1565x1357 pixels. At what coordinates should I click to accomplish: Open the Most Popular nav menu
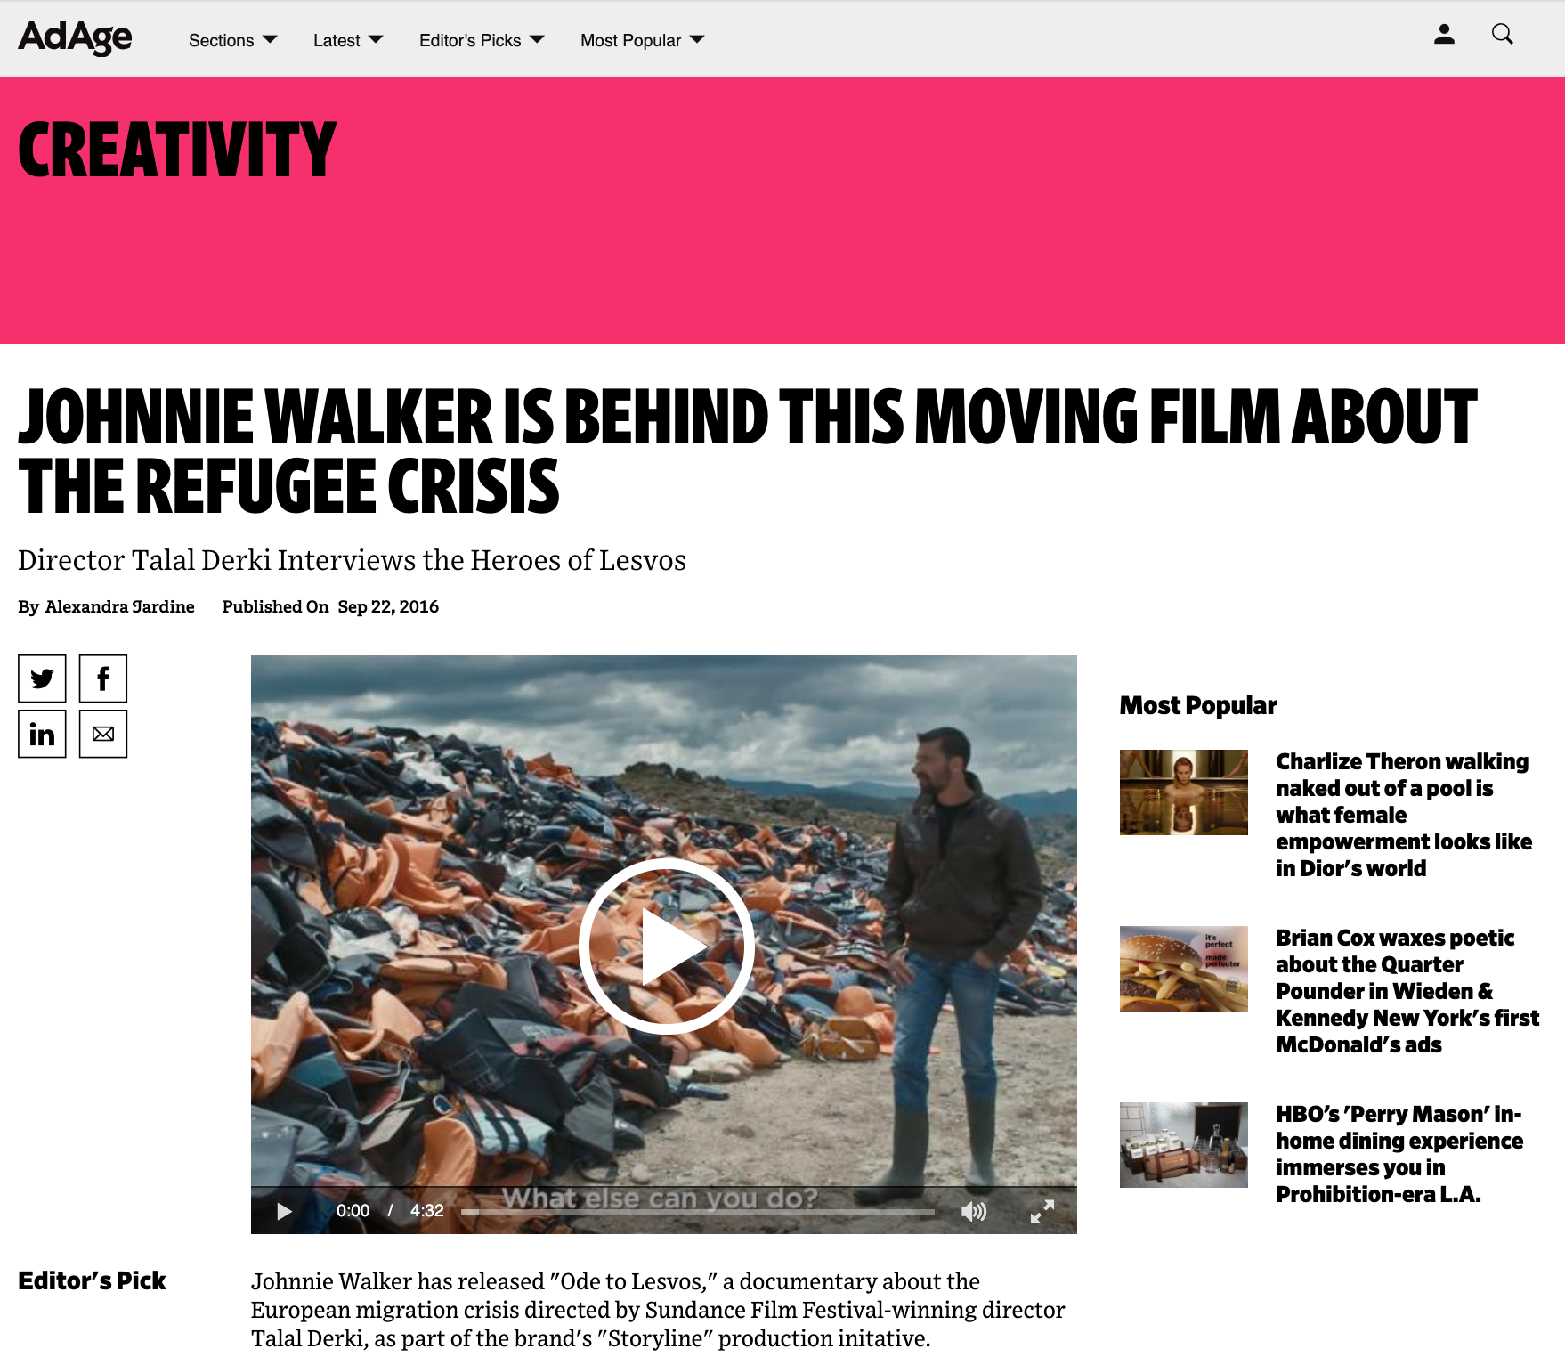(642, 40)
